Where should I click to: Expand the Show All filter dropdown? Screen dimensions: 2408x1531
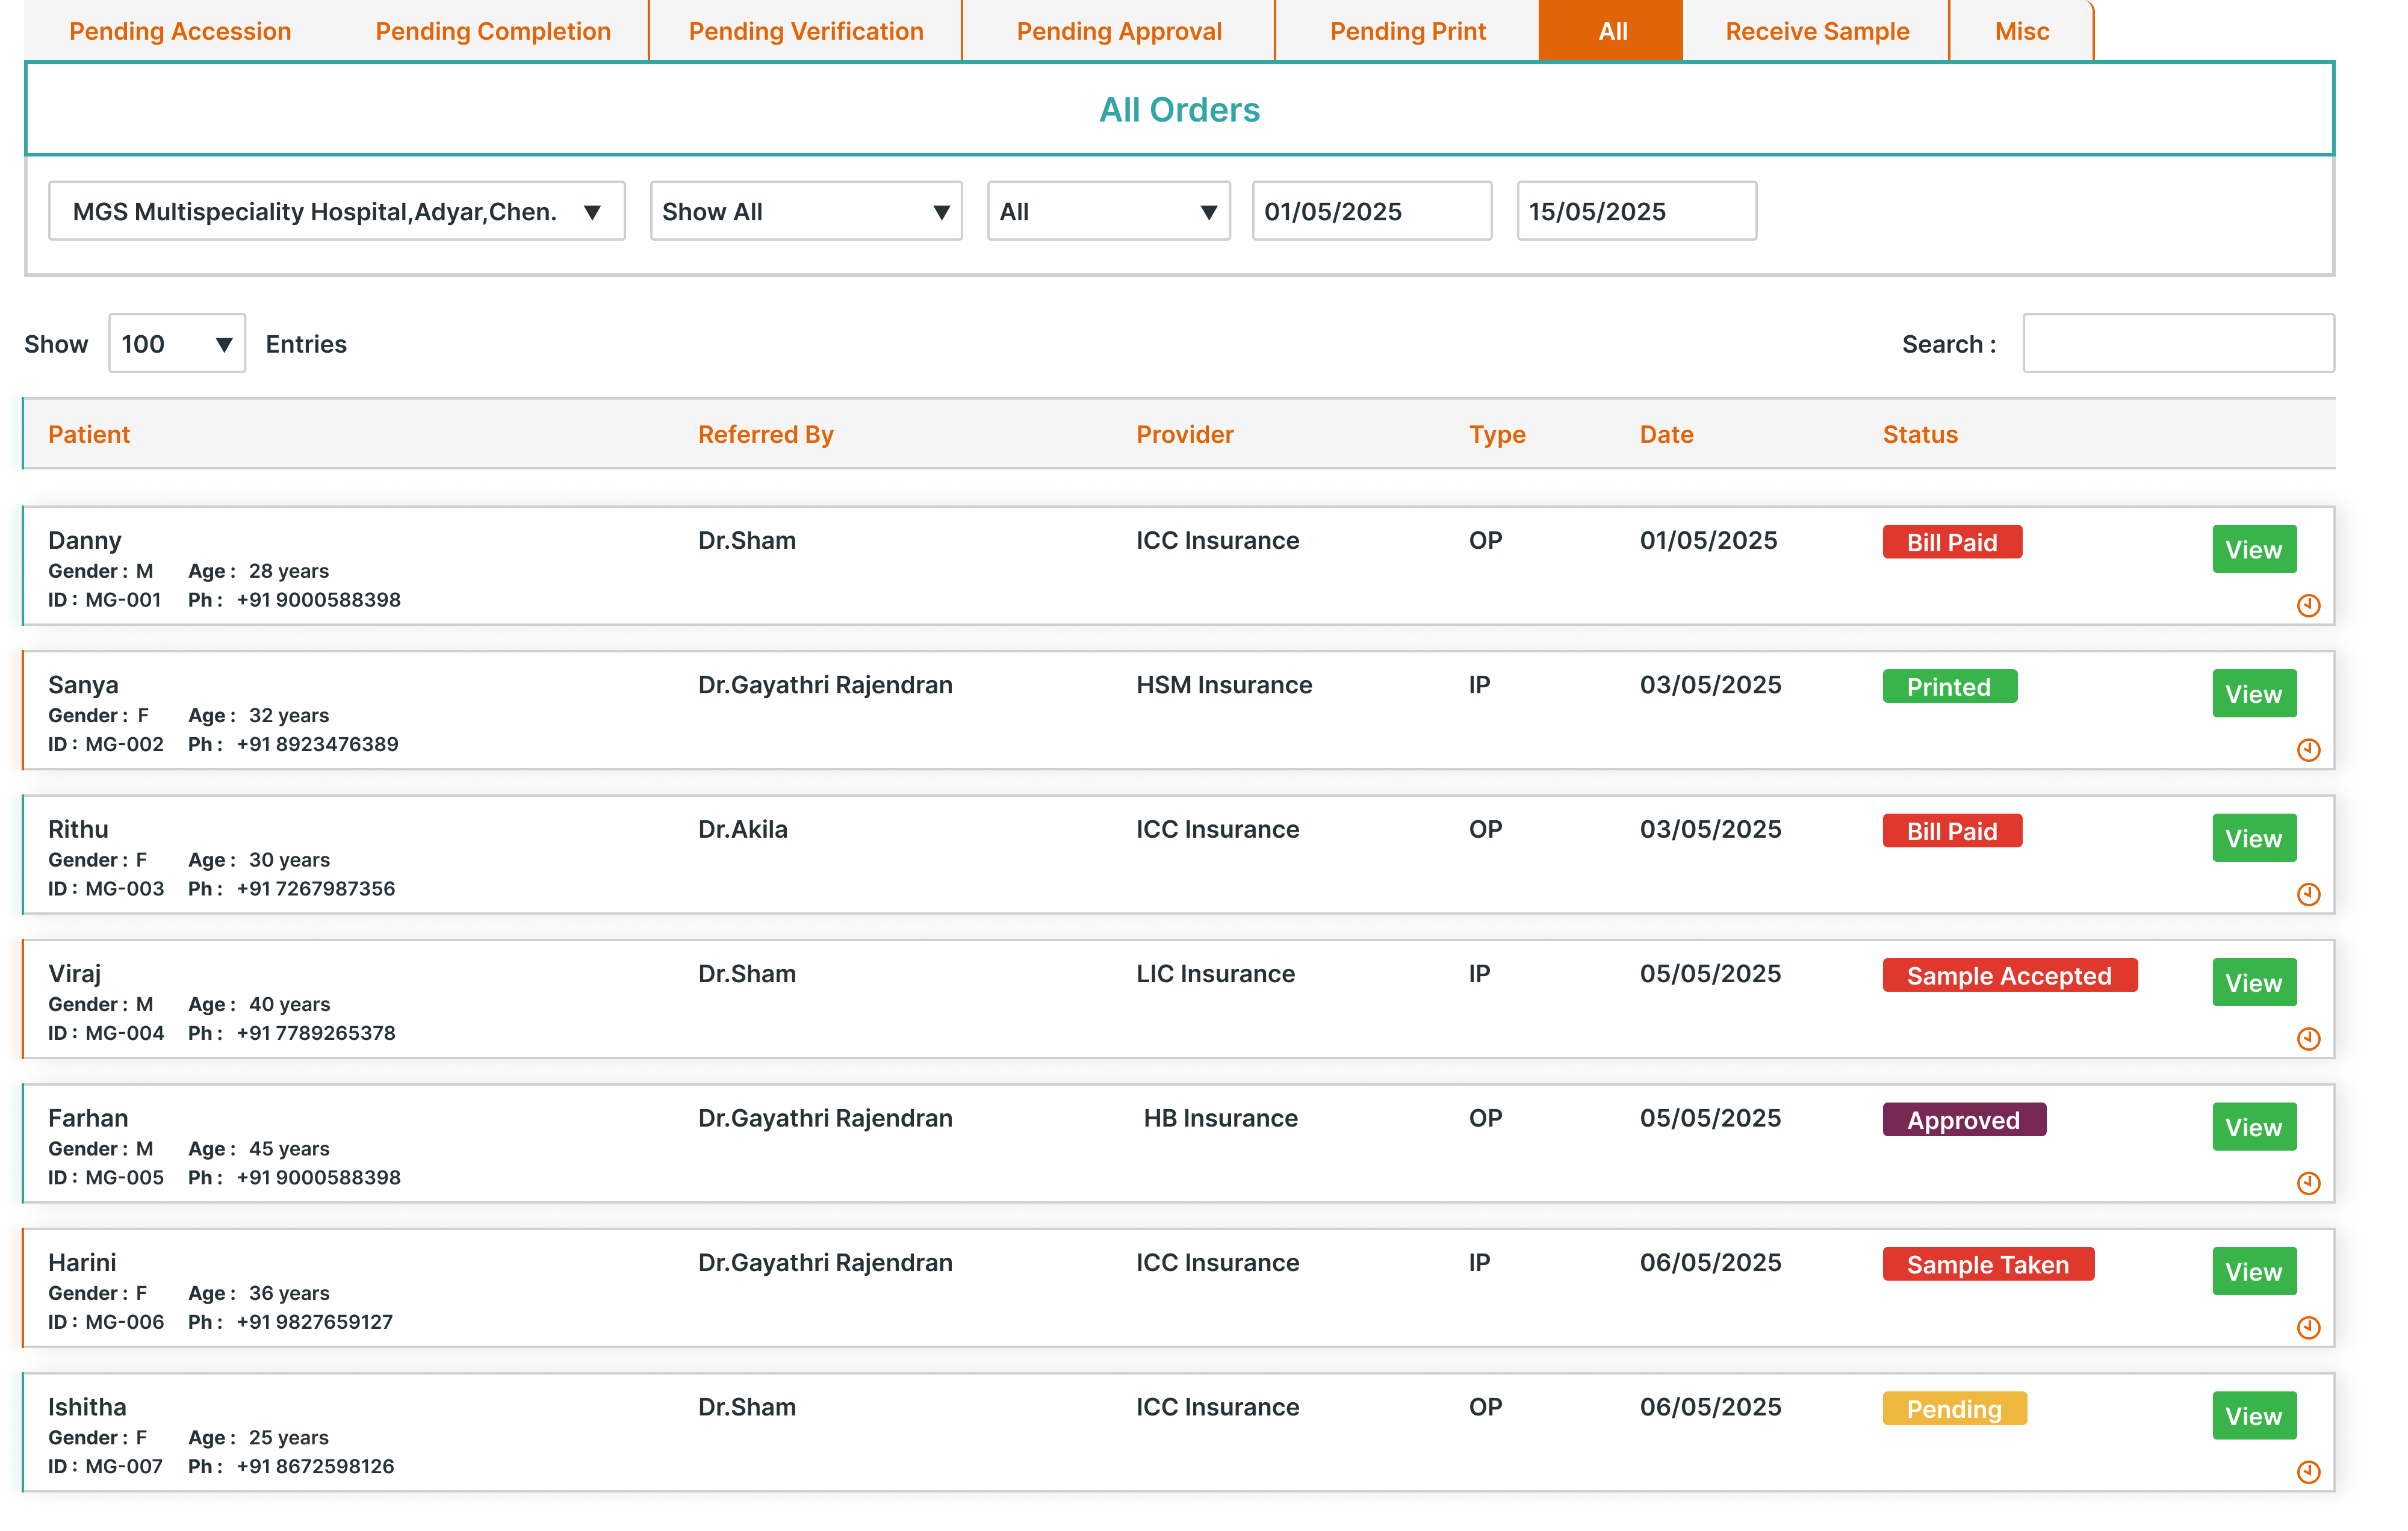[x=805, y=211]
